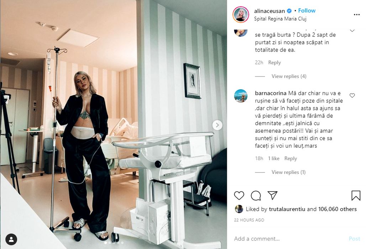Open comments via speech bubble icon
The width and height of the screenshot is (366, 249).
point(256,196)
